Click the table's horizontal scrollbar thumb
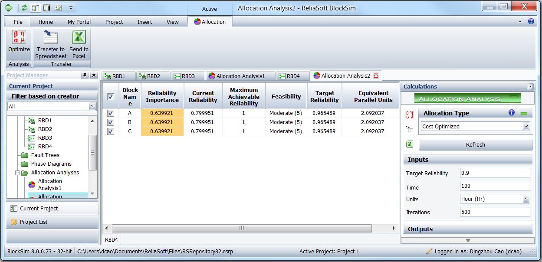This screenshot has width=542, height=262. 242,228
